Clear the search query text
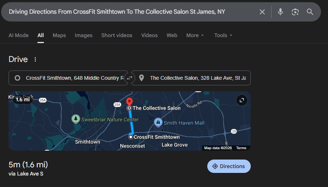This screenshot has width=328, height=187. pyautogui.click(x=262, y=12)
